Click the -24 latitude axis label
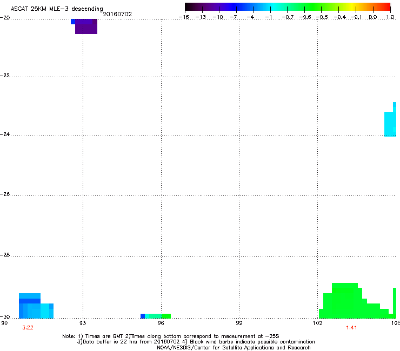The width and height of the screenshot is (400, 351). 5,134
